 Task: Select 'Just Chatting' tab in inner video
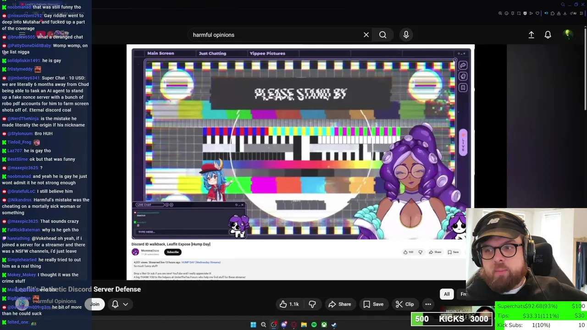coord(212,53)
